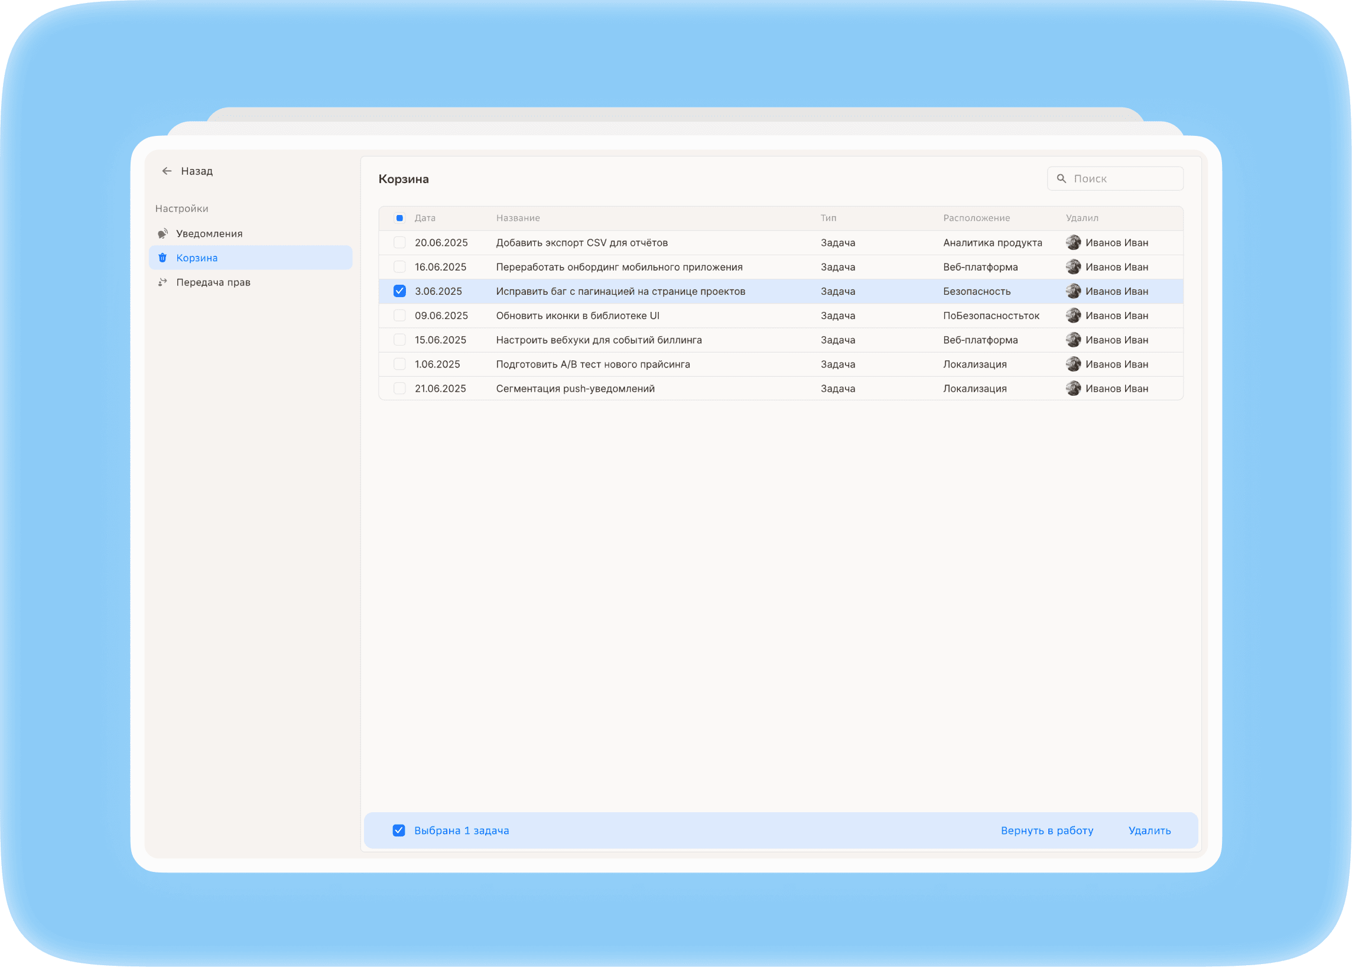Image resolution: width=1352 pixels, height=967 pixels.
Task: Click the transfer icon beside Передача прав
Action: tap(162, 282)
